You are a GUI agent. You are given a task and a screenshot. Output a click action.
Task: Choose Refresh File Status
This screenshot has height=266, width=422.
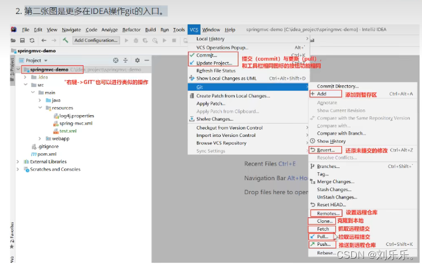[x=249, y=71]
